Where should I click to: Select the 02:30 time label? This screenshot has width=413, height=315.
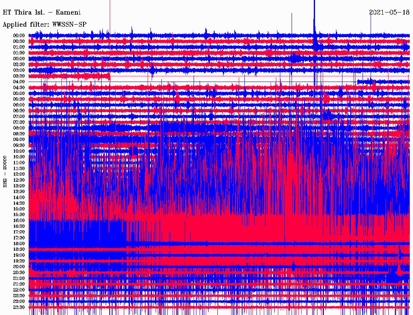[x=19, y=65]
